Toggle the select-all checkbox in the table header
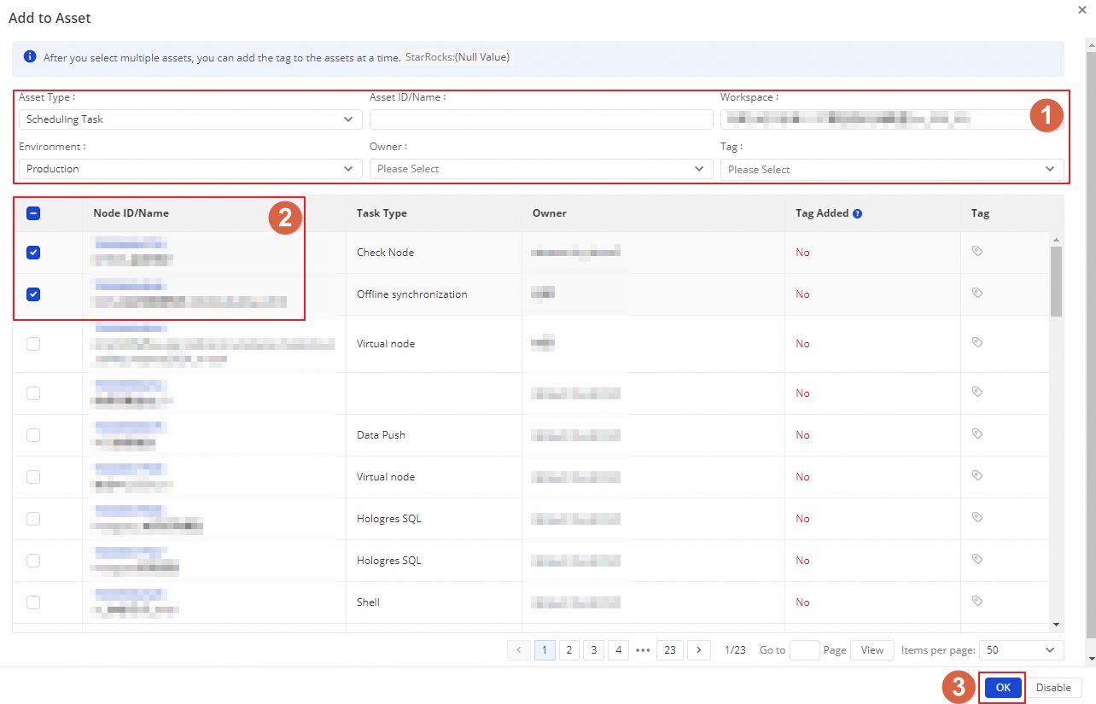 pyautogui.click(x=33, y=213)
